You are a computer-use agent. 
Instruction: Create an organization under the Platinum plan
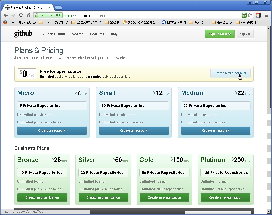(225, 198)
